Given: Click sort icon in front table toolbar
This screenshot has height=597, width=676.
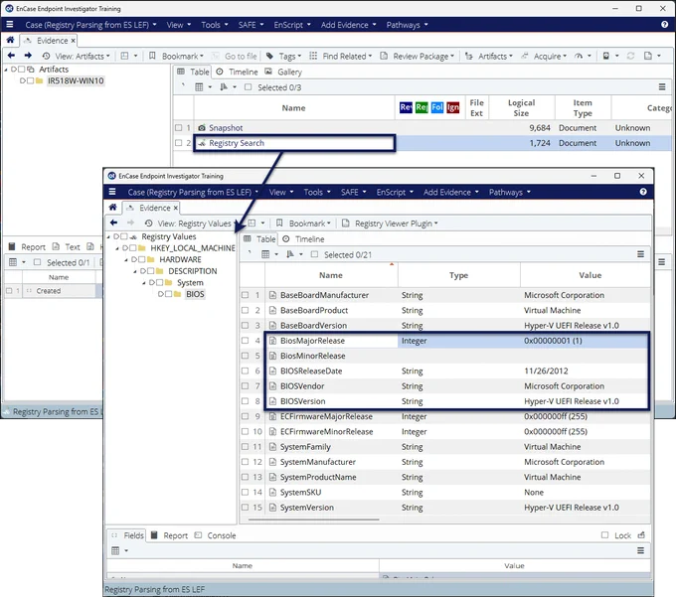Looking at the screenshot, I should coord(290,254).
